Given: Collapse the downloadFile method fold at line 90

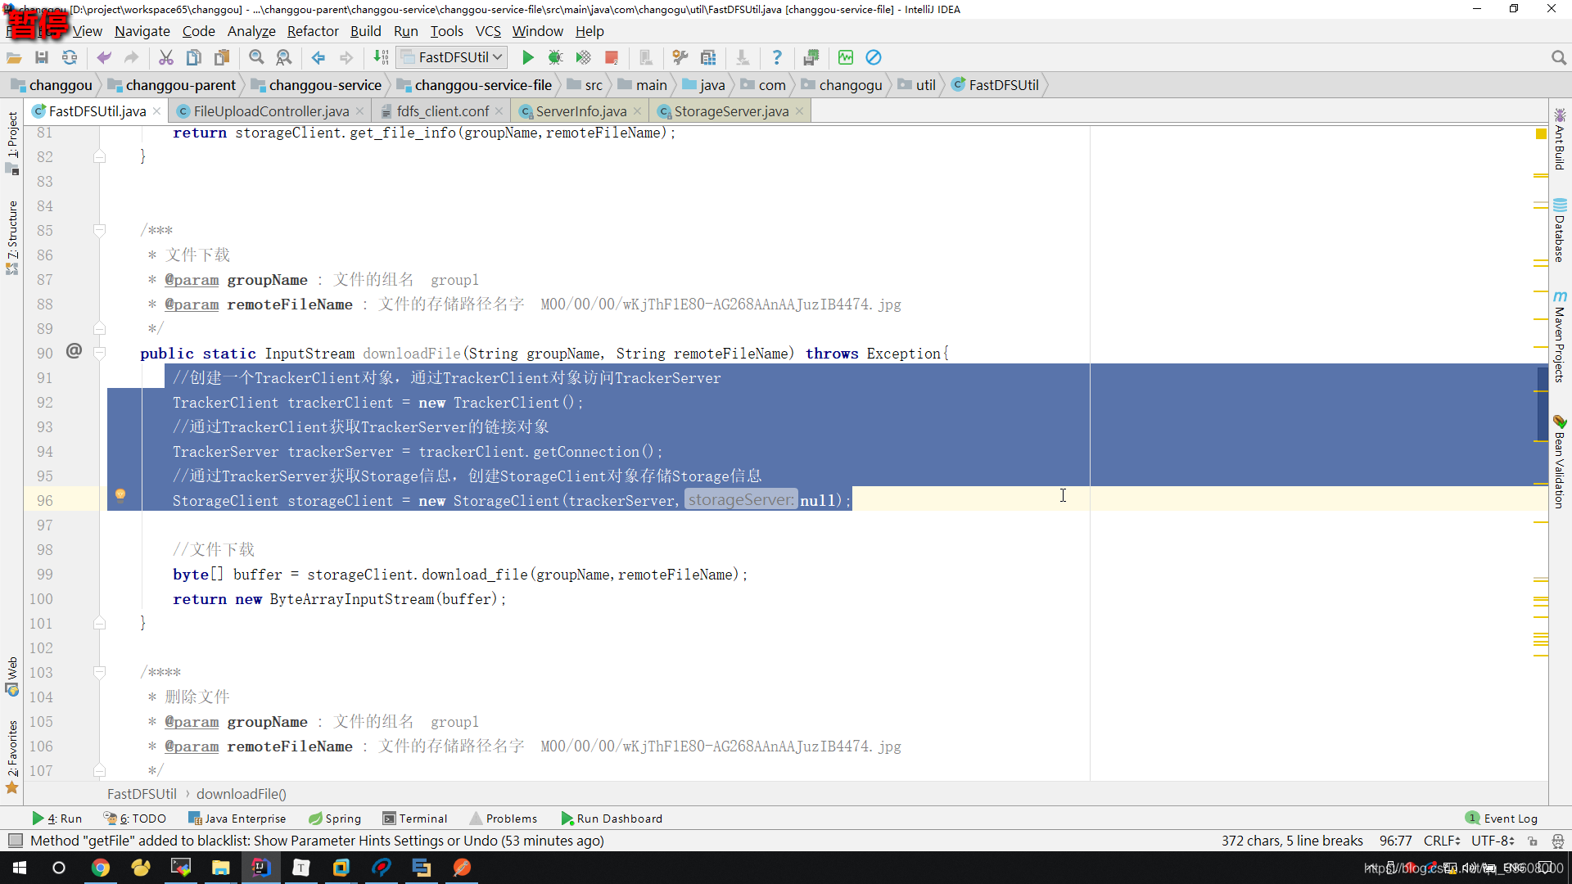Looking at the screenshot, I should [99, 353].
